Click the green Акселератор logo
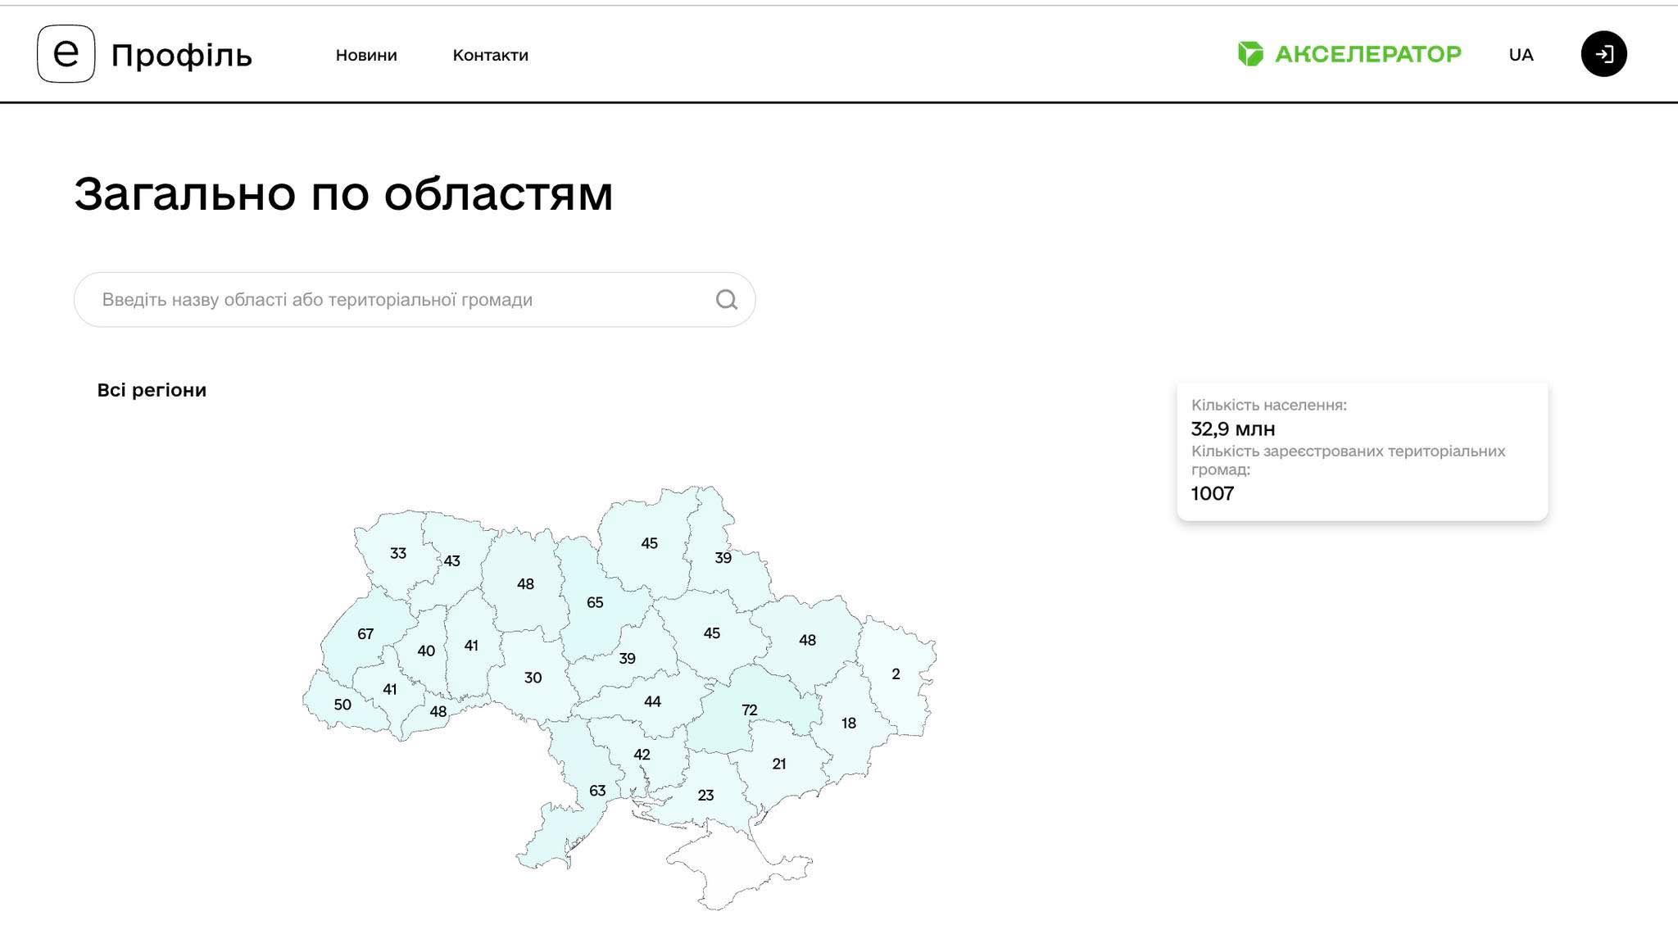The height and width of the screenshot is (948, 1678). pos(1349,54)
